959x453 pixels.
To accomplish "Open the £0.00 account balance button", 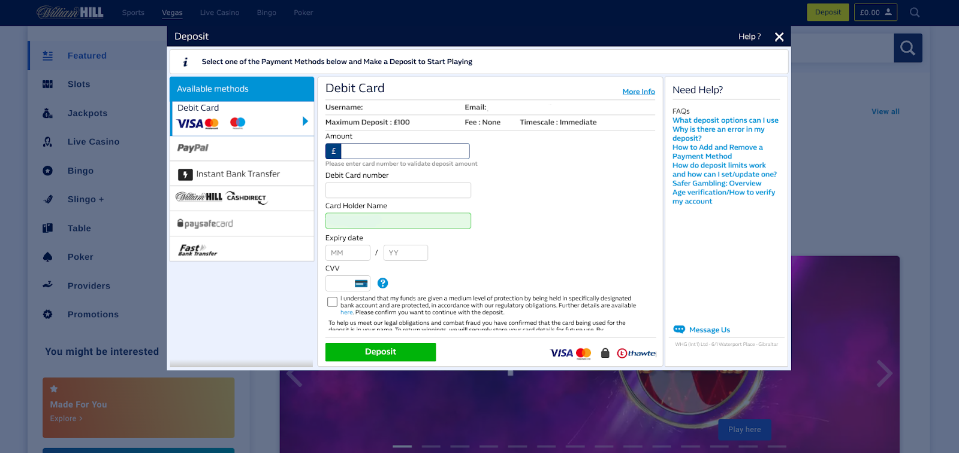I will click(876, 13).
